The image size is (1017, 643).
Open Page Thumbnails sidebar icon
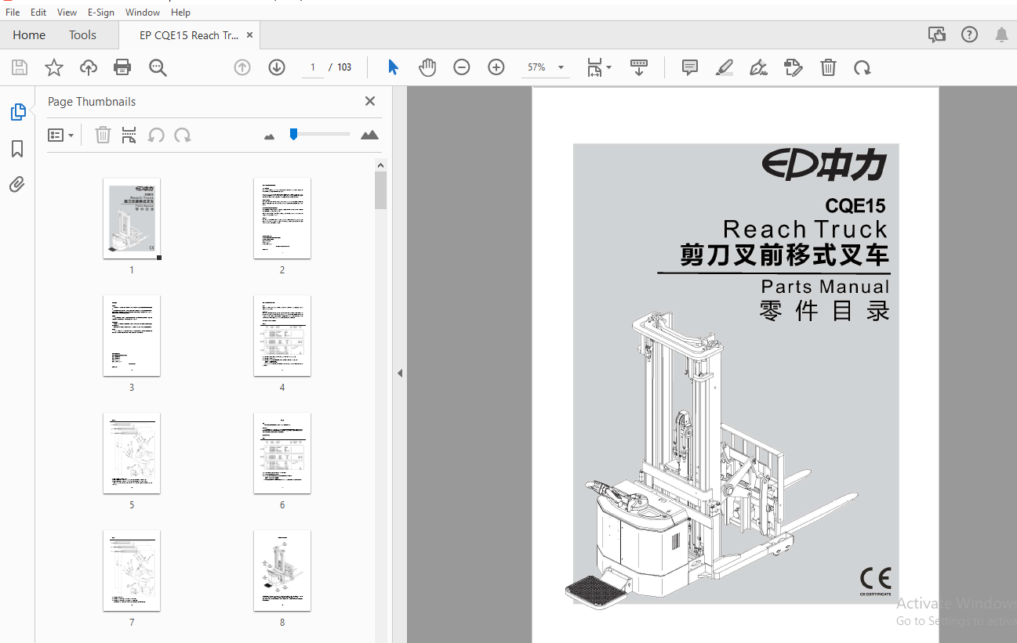click(17, 112)
